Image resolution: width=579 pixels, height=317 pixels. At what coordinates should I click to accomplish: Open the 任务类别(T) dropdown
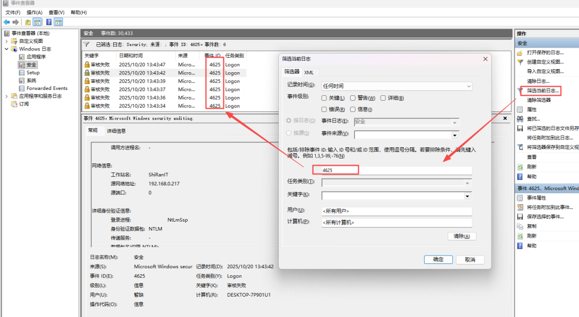pos(397,183)
